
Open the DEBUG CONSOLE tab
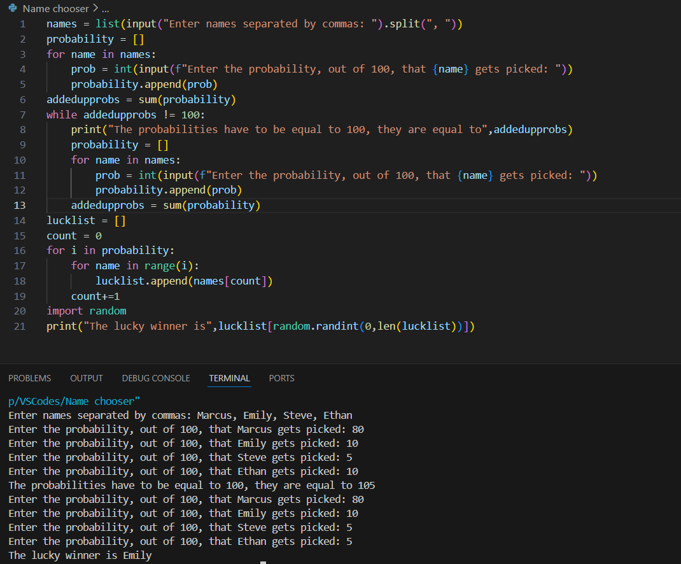tap(156, 378)
